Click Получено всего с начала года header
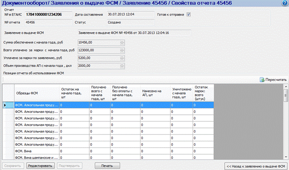Viewport: 289px width, 170px height. (100, 93)
